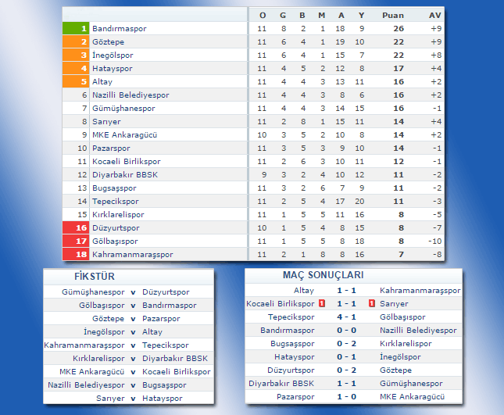Viewport: 504px width, 415px height.
Task: Open Bandırmaspor in the standings table
Action: [120, 29]
